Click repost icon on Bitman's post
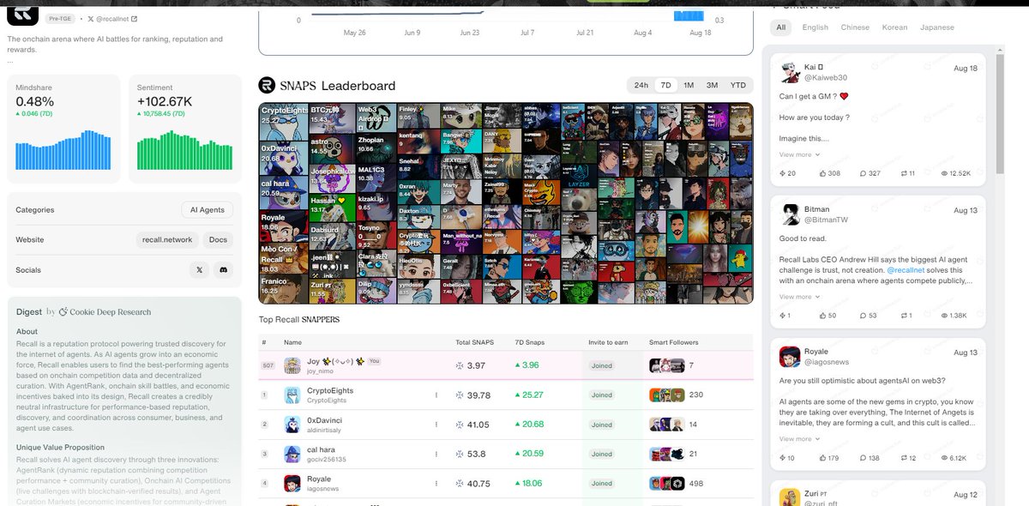Image resolution: width=1029 pixels, height=506 pixels. 903,316
